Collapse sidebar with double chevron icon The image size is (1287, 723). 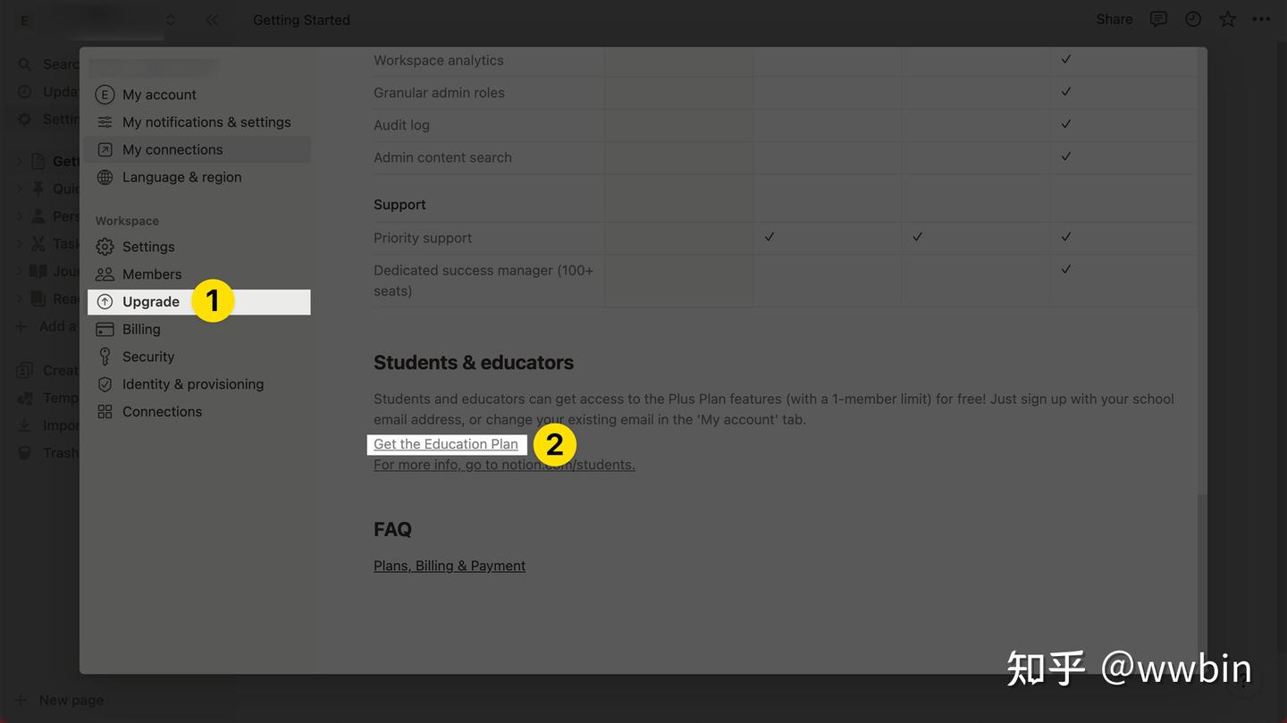[x=212, y=20]
